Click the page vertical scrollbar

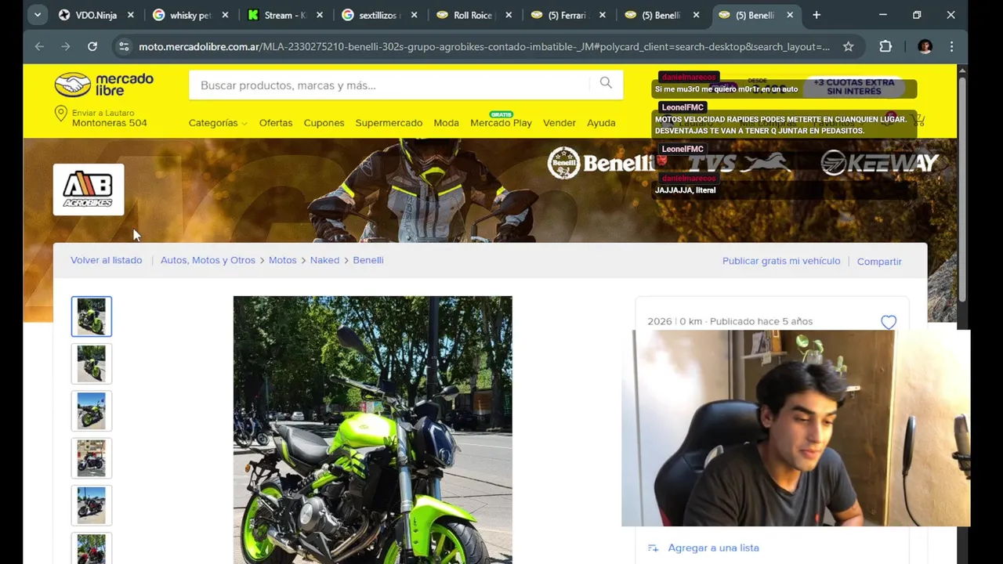coord(962,188)
